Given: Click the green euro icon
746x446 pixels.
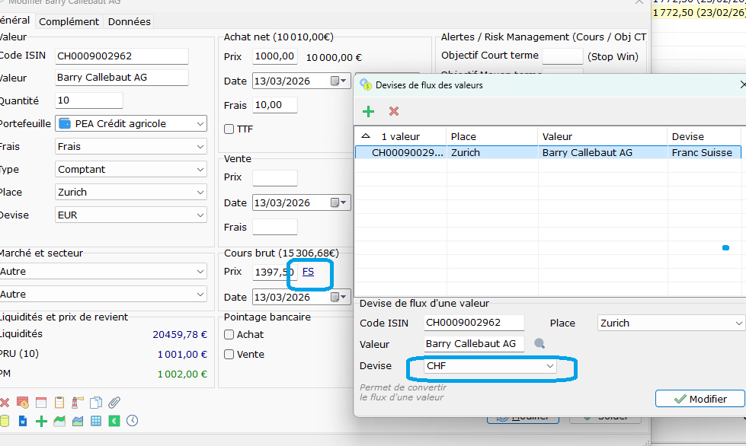Looking at the screenshot, I should (114, 421).
